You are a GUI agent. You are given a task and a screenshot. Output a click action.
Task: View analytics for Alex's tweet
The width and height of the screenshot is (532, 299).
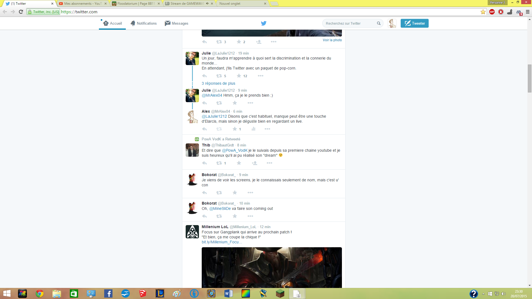[x=253, y=129]
